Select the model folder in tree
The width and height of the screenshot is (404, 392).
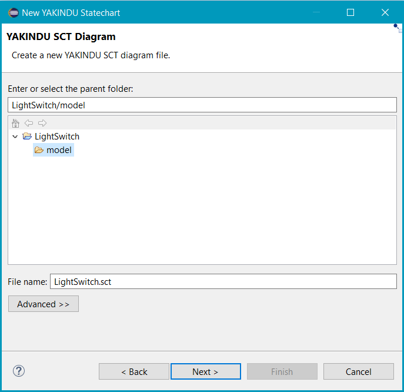click(x=54, y=150)
